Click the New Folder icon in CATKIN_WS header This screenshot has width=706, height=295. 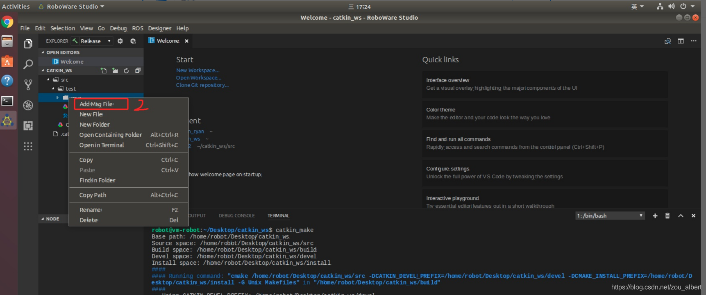click(x=115, y=70)
